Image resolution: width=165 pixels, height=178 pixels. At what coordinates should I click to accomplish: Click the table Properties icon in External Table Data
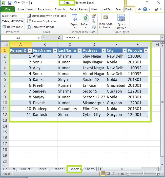(x=94, y=16)
